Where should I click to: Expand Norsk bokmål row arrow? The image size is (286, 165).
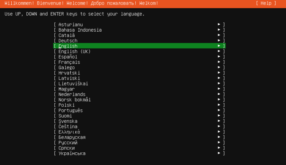[x=219, y=99]
